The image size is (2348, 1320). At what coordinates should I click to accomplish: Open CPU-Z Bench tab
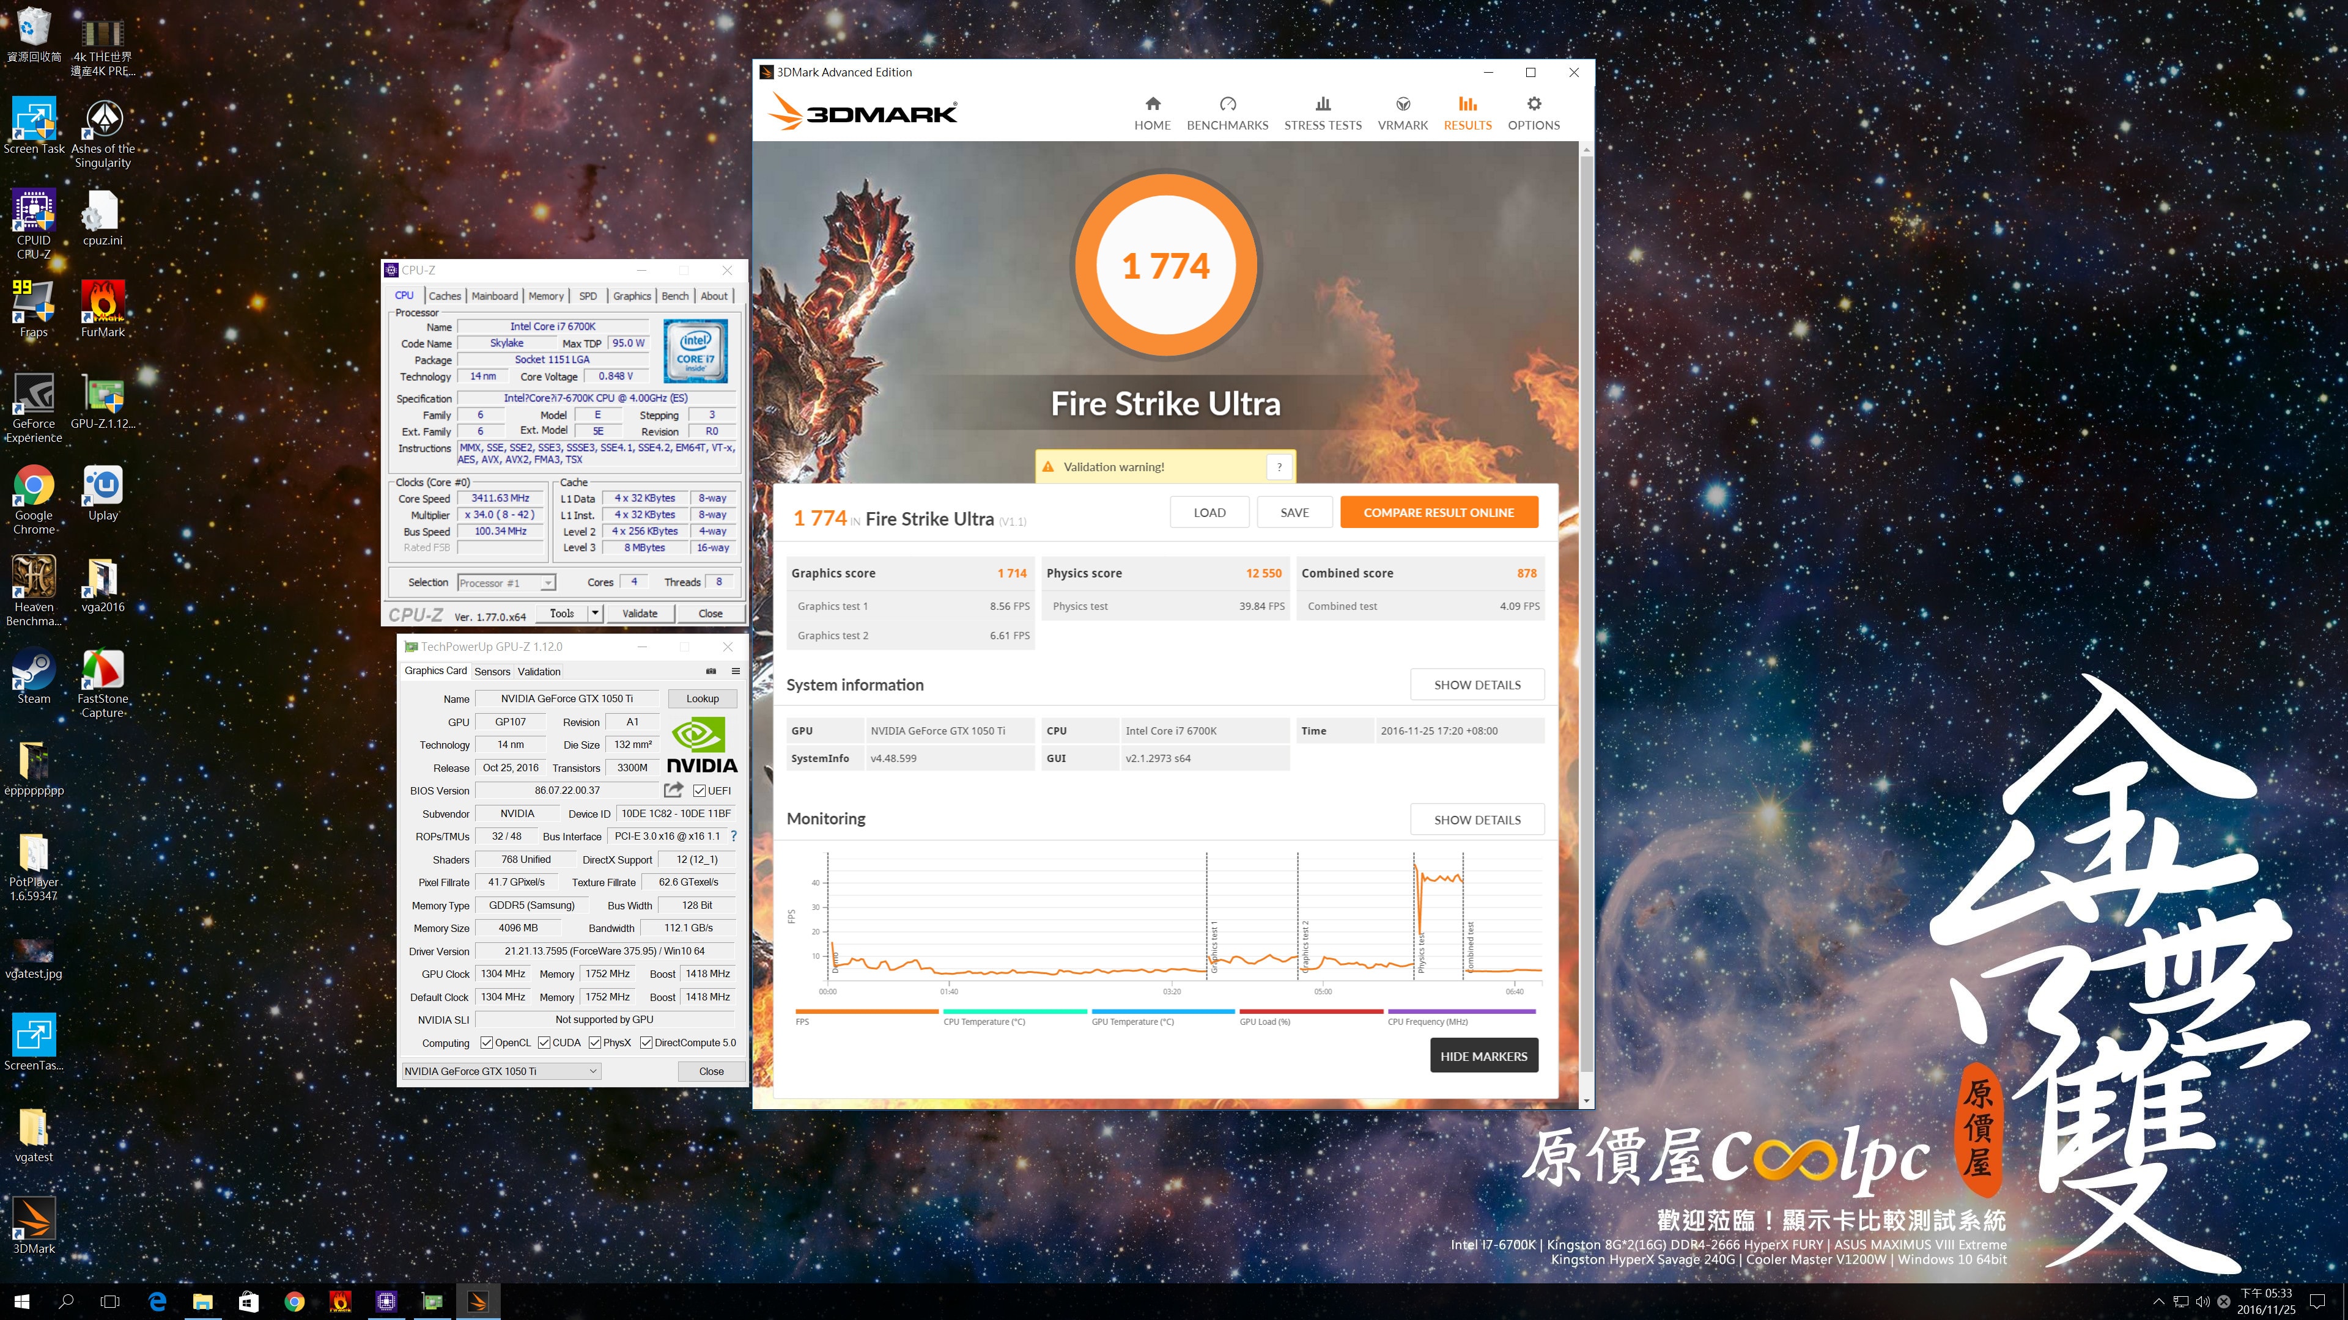pyautogui.click(x=676, y=296)
